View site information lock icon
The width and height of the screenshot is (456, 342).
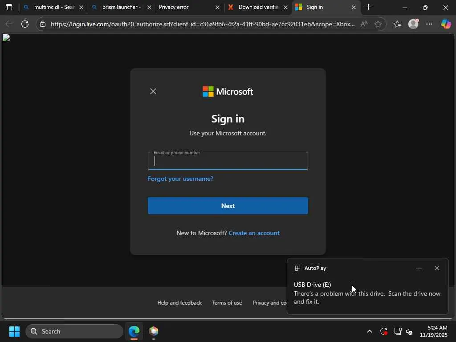coord(43,24)
